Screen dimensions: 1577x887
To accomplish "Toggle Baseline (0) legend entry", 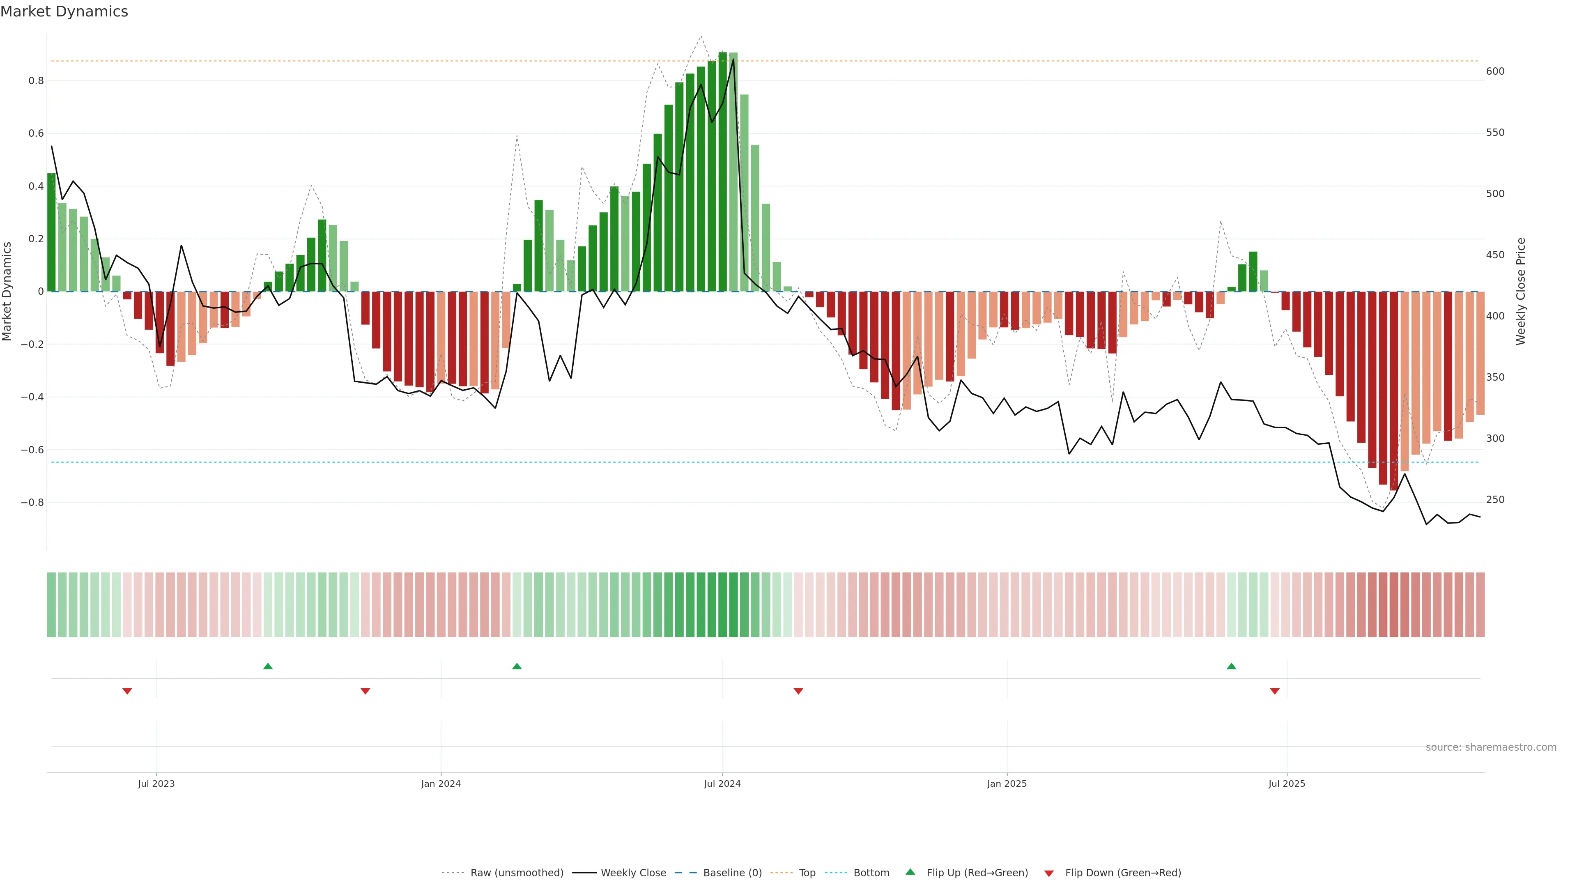I will click(731, 873).
